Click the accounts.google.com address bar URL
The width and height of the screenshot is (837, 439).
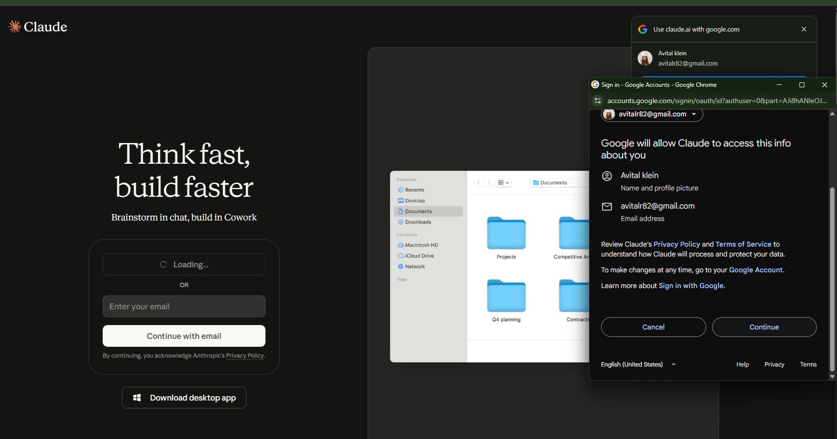click(x=717, y=101)
